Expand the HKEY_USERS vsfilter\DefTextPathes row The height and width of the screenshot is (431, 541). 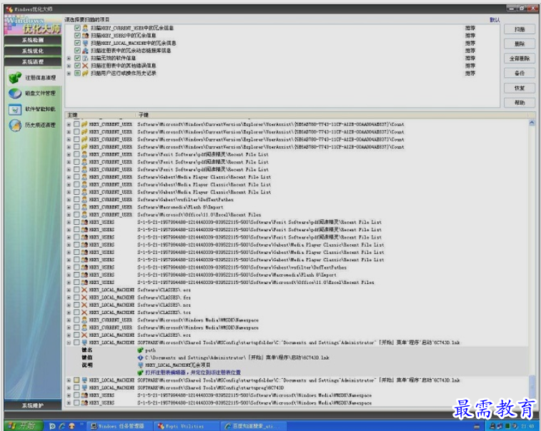click(69, 268)
